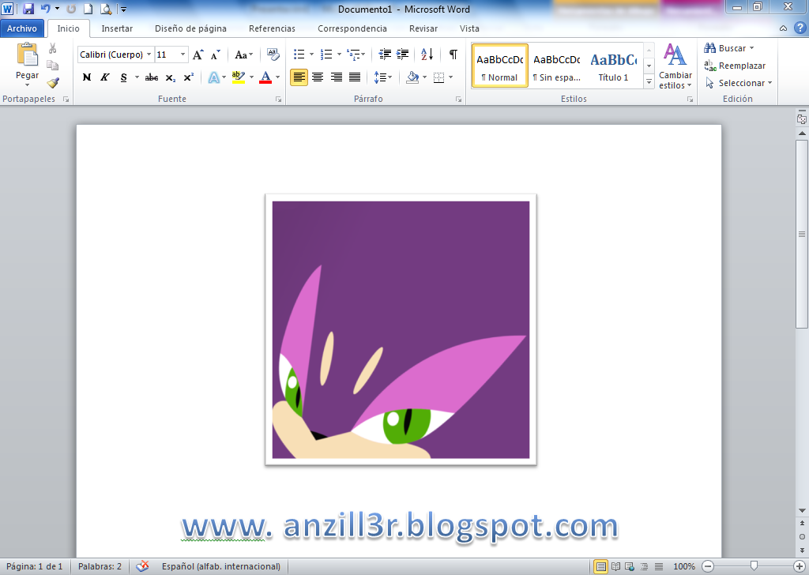Click the Grow Font icon
This screenshot has width=809, height=575.
tap(198, 54)
